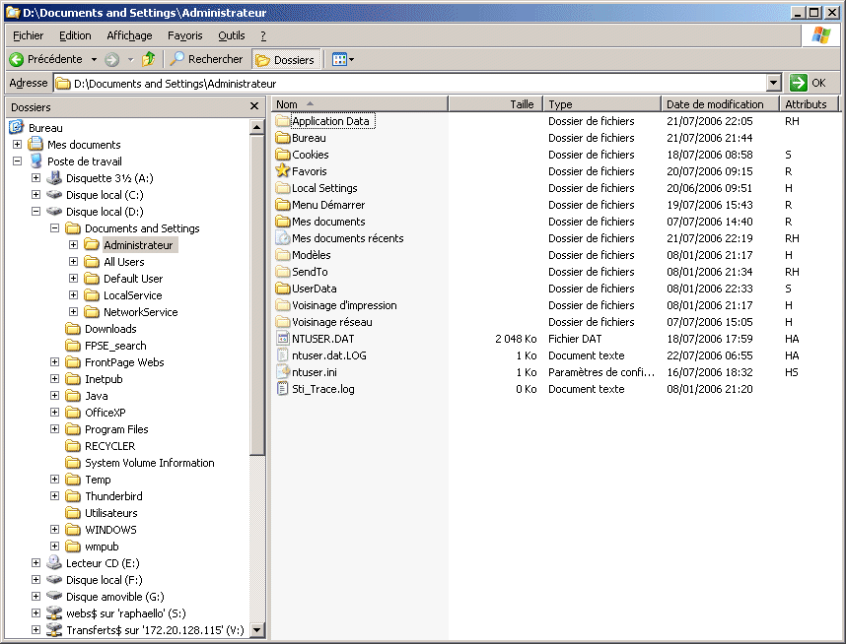Select the ntuser.ini configuration file icon

click(x=283, y=372)
